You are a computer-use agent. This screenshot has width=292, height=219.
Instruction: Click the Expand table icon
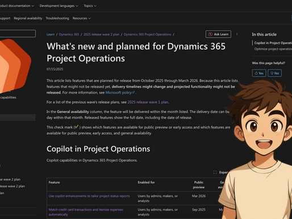coord(215,172)
